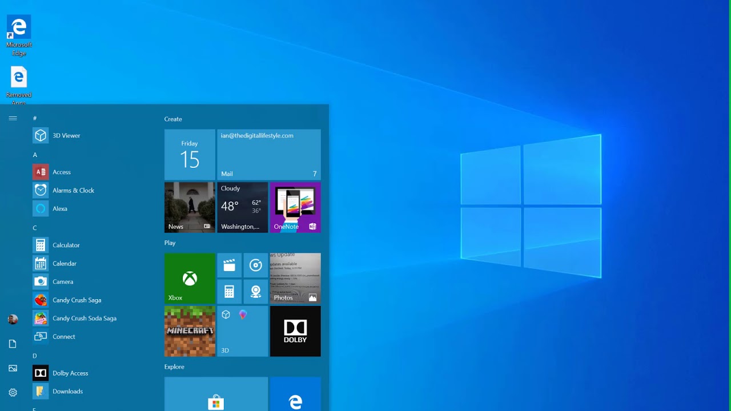Open the Weather tile showing Washington
The height and width of the screenshot is (411, 731).
pos(242,207)
